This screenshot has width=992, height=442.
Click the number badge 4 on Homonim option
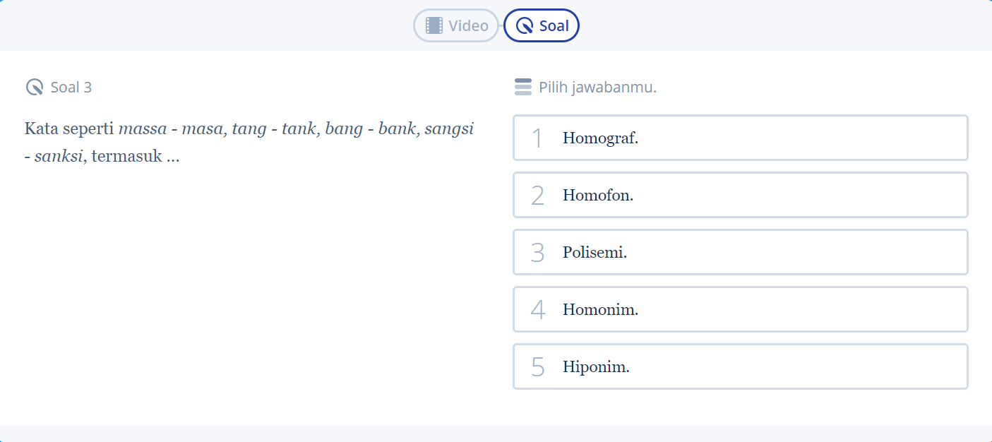(537, 309)
